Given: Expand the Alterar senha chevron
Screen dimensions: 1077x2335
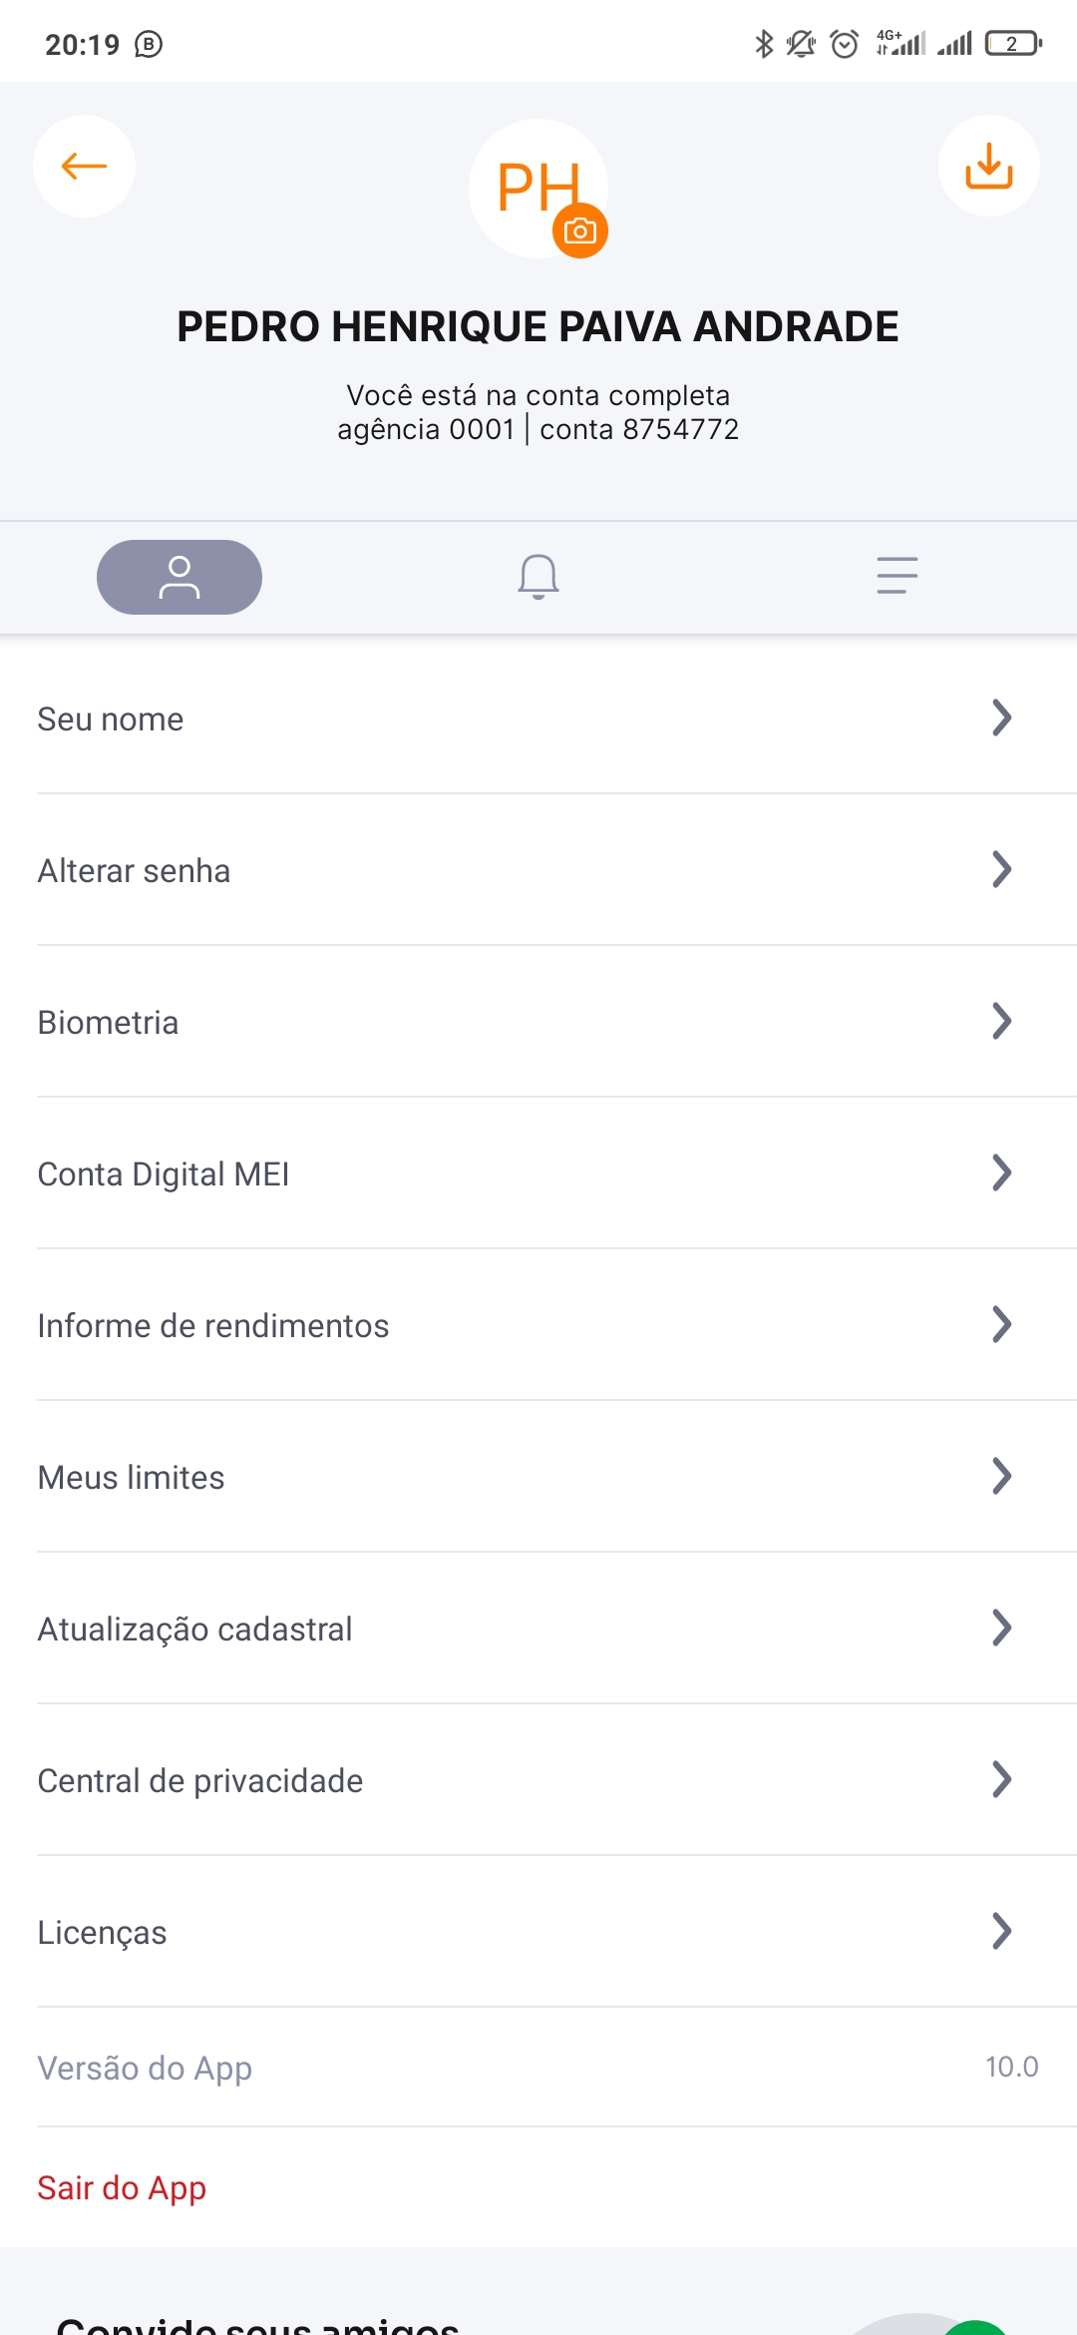Looking at the screenshot, I should 1002,869.
